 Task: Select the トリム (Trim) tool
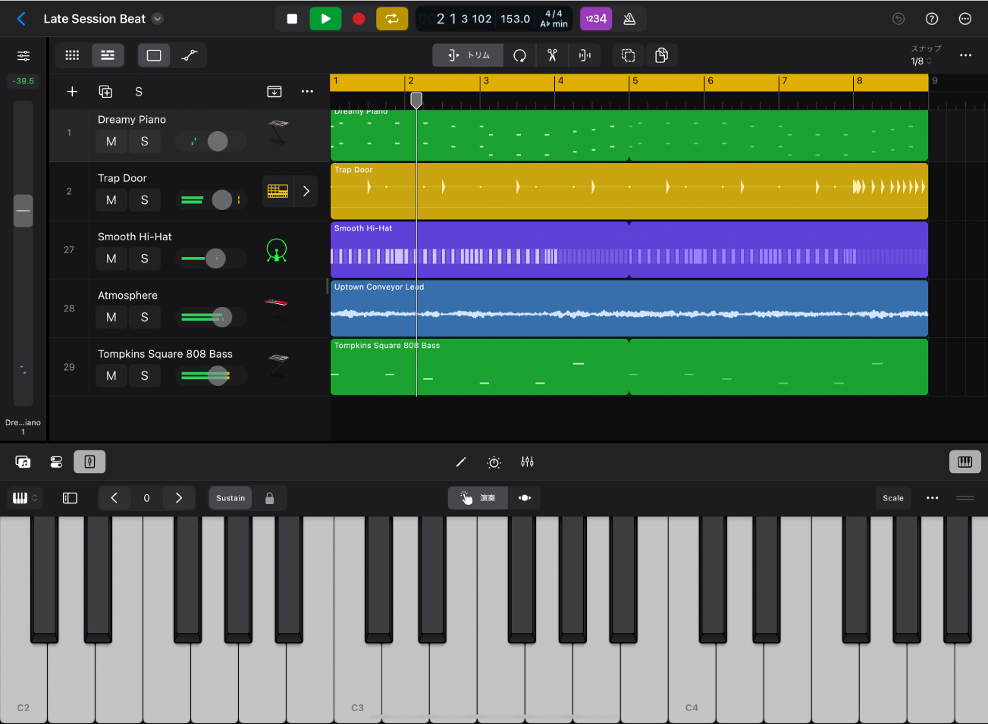pyautogui.click(x=466, y=55)
